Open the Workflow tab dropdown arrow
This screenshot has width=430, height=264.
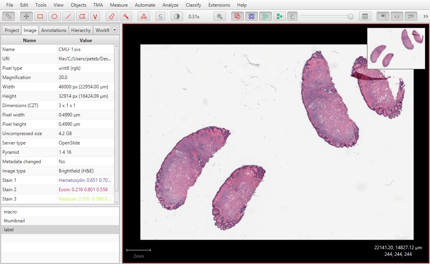click(114, 30)
